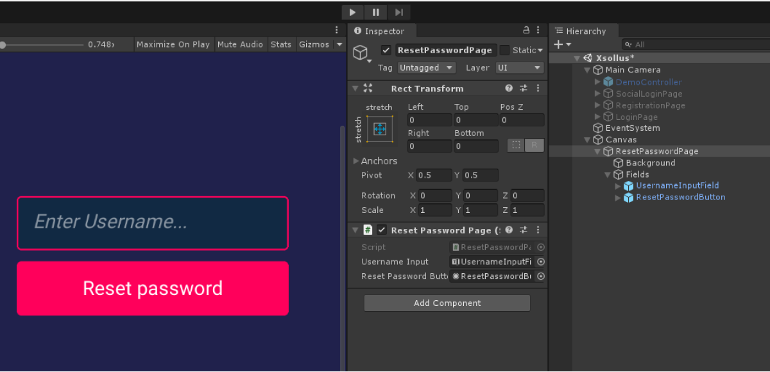The width and height of the screenshot is (770, 372).
Task: Open the Tag dropdown showing Untagged
Action: [426, 68]
